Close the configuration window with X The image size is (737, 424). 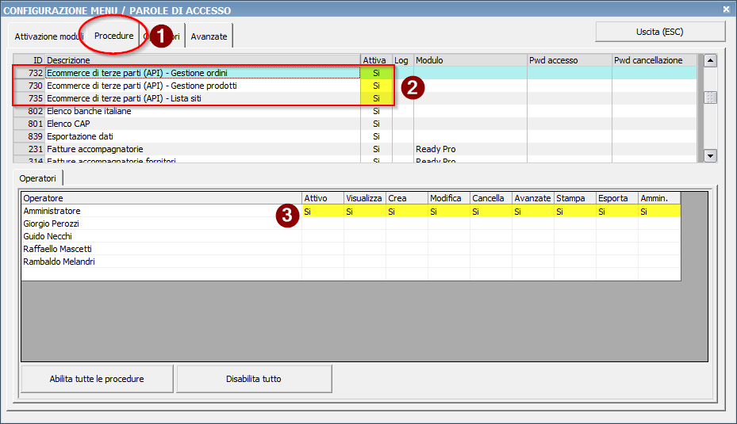(x=726, y=10)
